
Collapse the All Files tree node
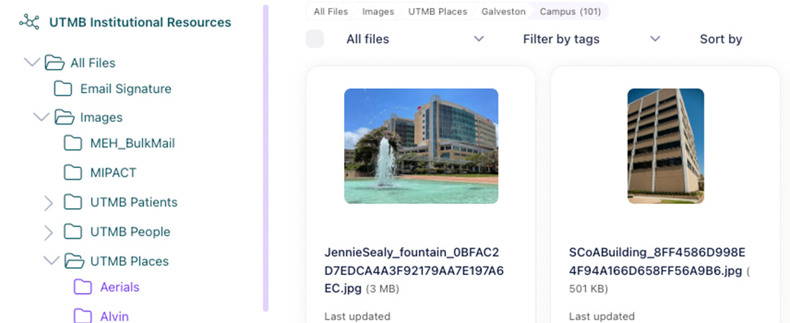[x=32, y=62]
